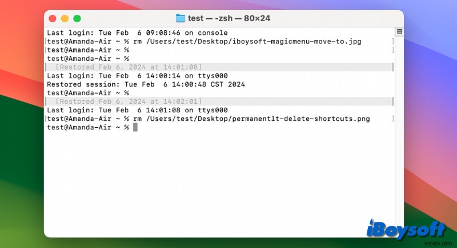The width and height of the screenshot is (457, 248).
Task: Click the yellow minimize window button
Action: [x=65, y=19]
